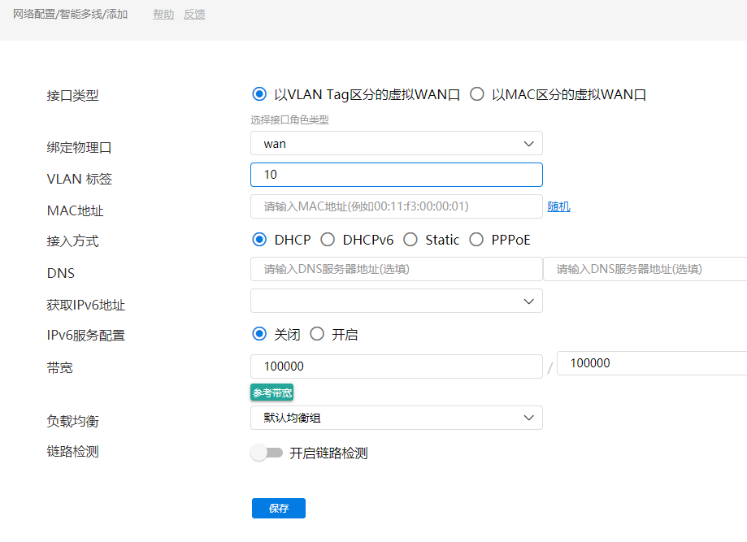Open the 绑定物理口 wan dropdown
This screenshot has height=542, width=747.
coord(396,143)
